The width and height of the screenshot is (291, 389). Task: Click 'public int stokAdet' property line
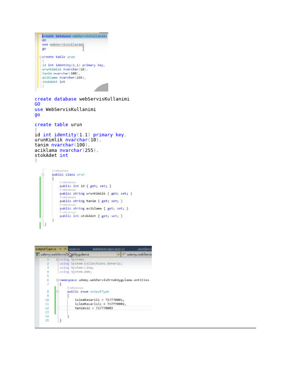coord(91,216)
